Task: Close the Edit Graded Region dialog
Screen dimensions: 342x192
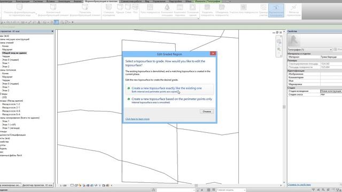Action: pyautogui.click(x=213, y=53)
